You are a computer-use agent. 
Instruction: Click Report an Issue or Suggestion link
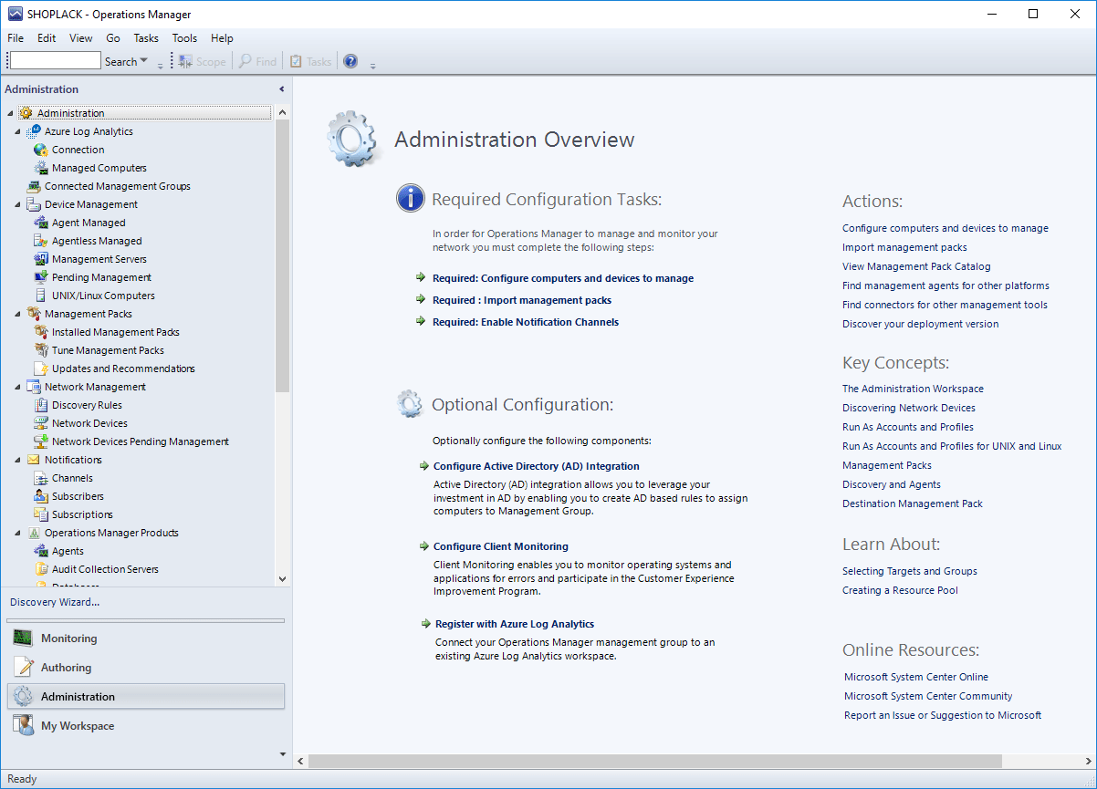coord(943,715)
